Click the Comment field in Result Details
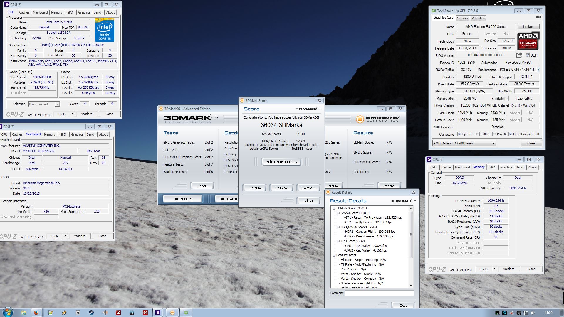 (379, 293)
